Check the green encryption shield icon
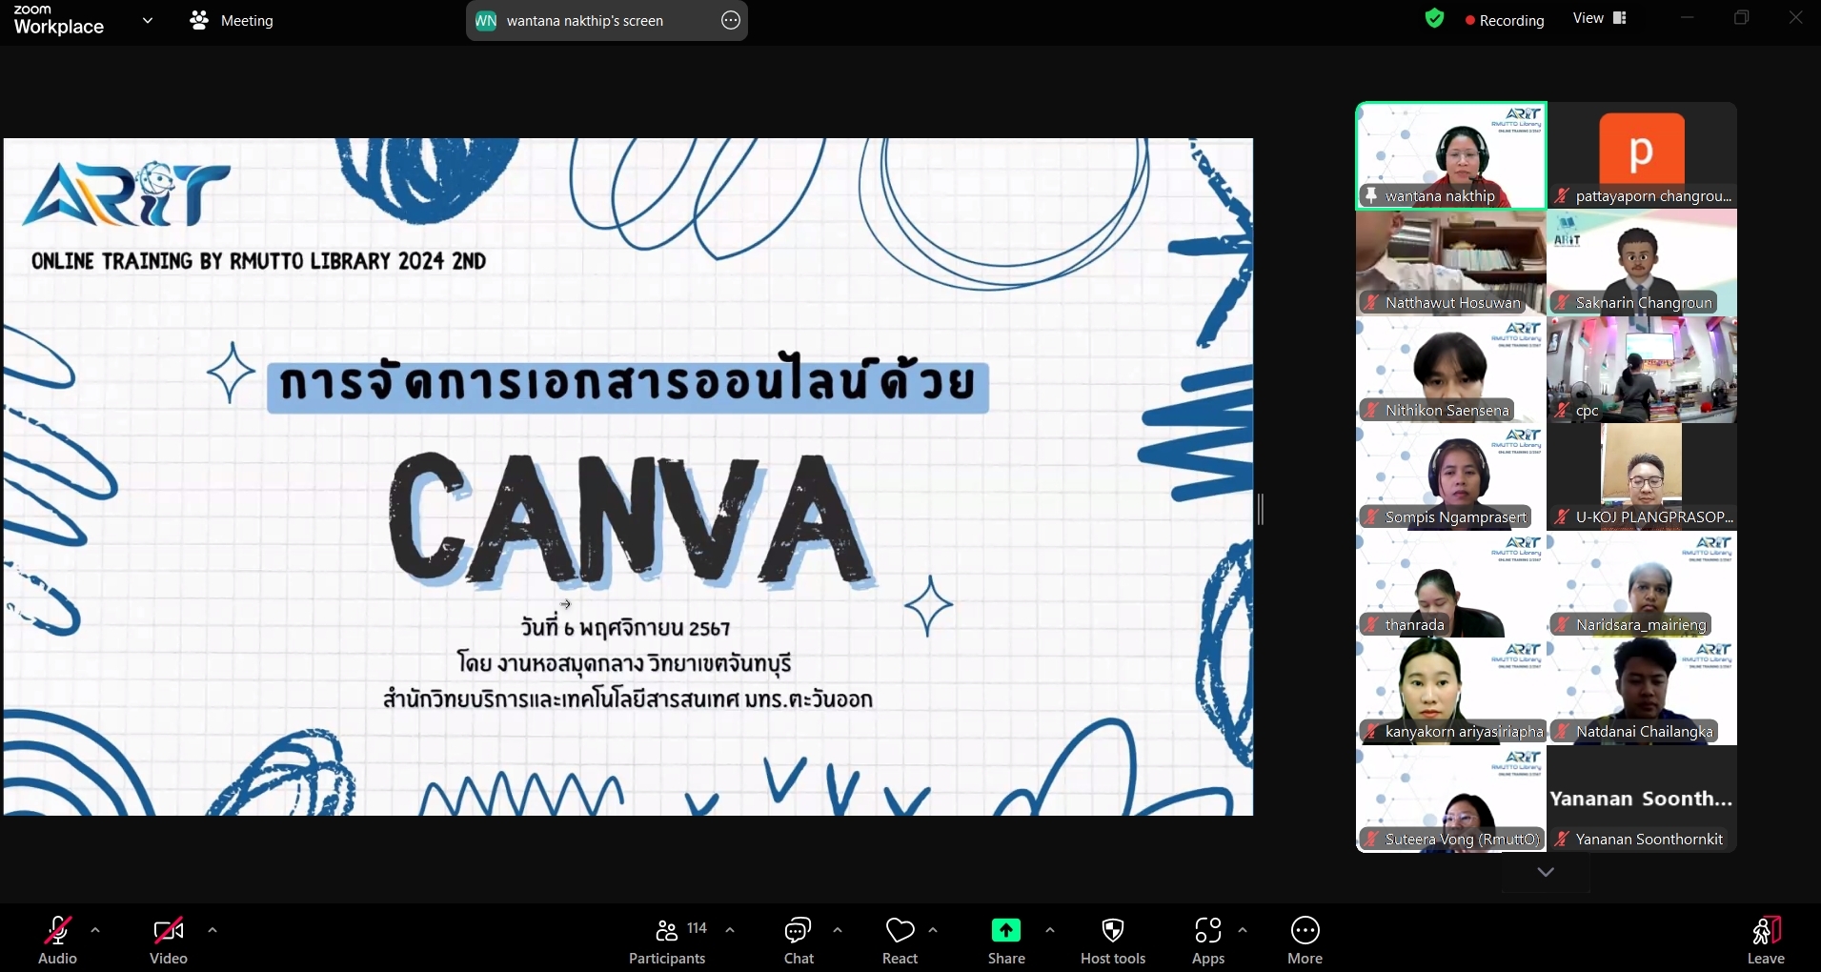 (x=1434, y=18)
